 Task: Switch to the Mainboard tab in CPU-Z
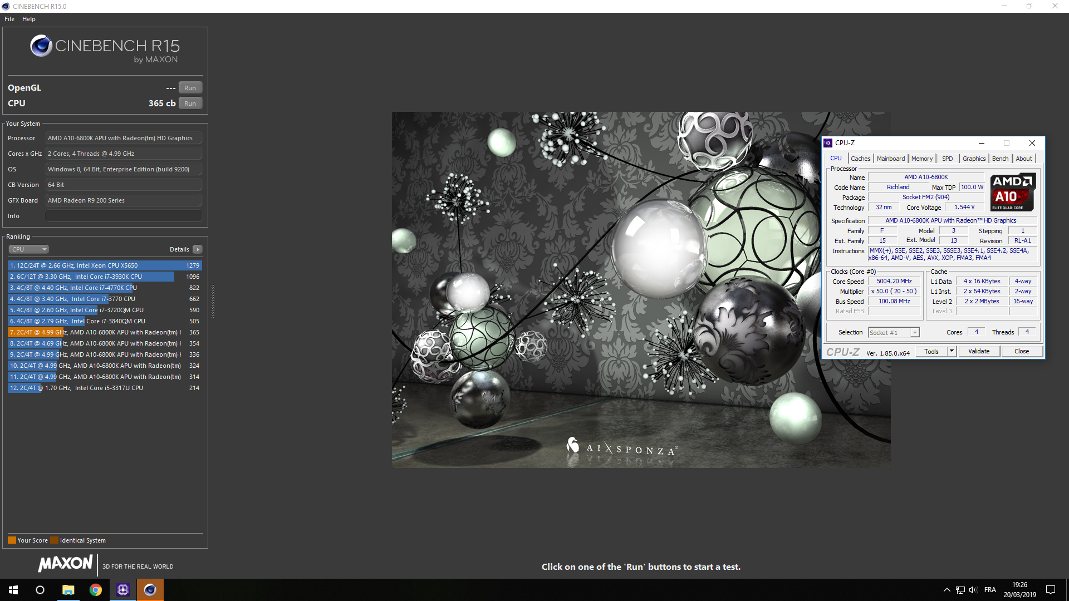(891, 159)
